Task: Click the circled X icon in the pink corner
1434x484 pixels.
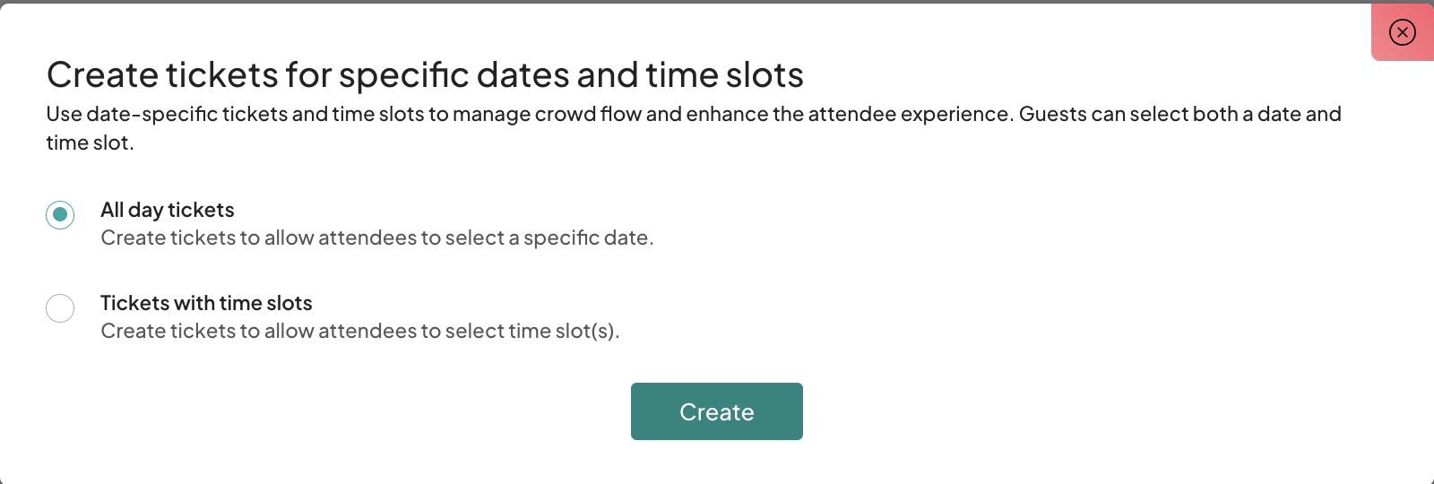Action: coord(1403,33)
